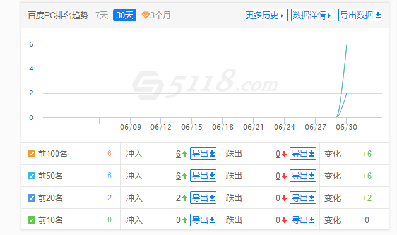Click the red down arrow in 前100名 row
This screenshot has width=397, height=235.
click(284, 154)
